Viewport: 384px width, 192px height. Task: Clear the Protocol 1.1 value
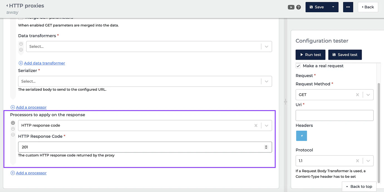tap(357, 161)
